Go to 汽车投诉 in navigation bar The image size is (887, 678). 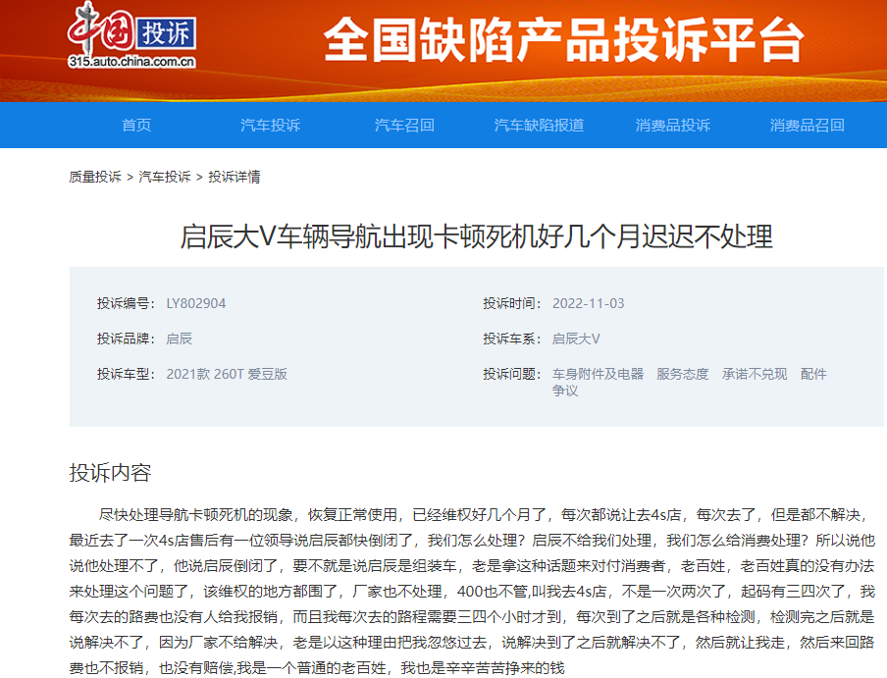pos(271,125)
